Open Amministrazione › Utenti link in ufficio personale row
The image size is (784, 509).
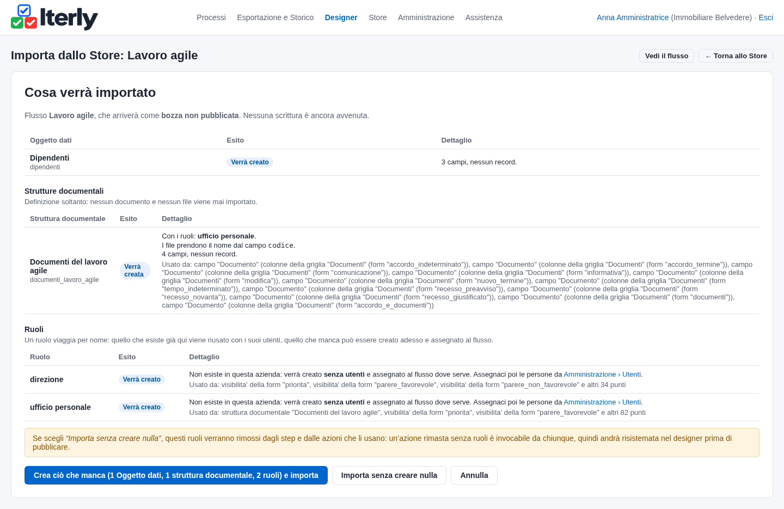point(602,402)
